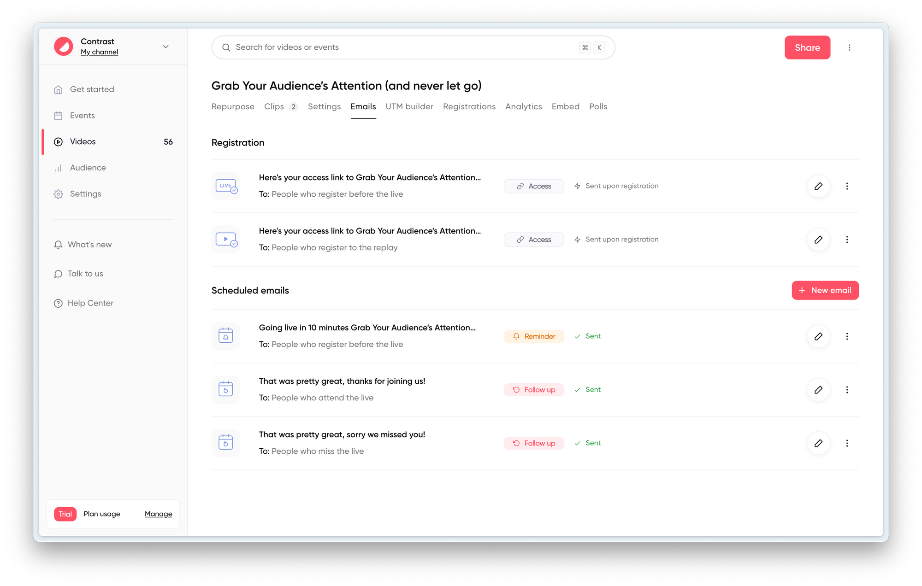Click the edit icon for live access link email
The width and height of the screenshot is (922, 586).
pos(818,186)
